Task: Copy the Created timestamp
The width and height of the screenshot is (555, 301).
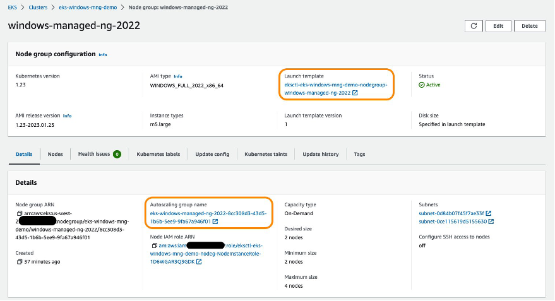Action: click(x=20, y=262)
